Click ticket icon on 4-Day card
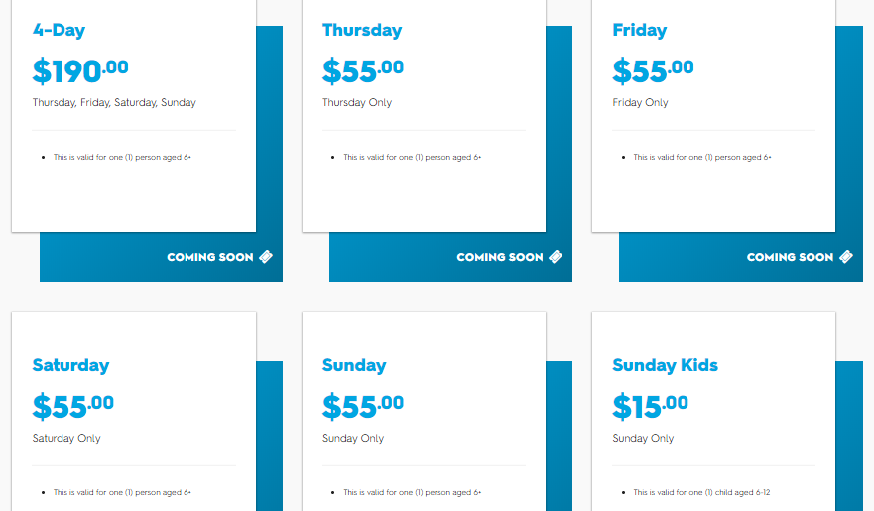The height and width of the screenshot is (511, 874). (266, 256)
